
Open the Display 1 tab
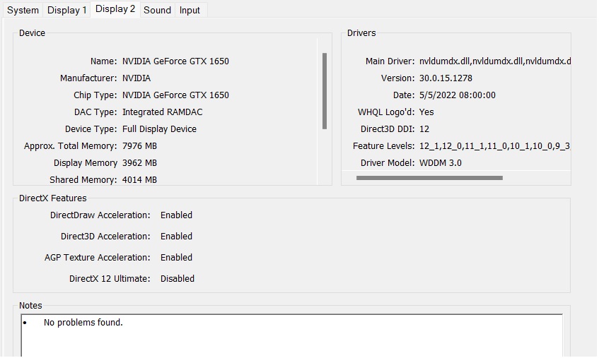[67, 10]
